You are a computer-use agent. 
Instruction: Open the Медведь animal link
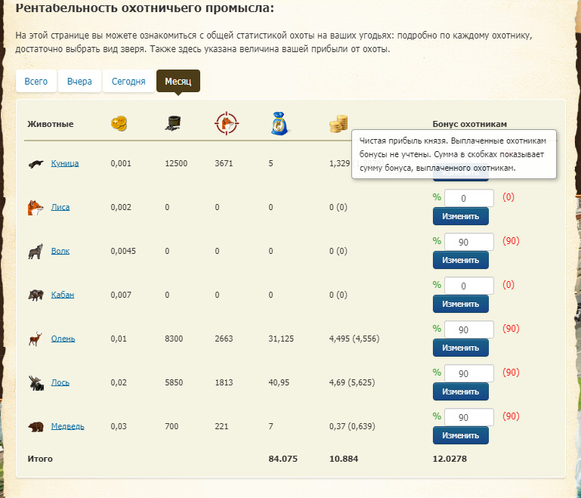click(x=67, y=426)
